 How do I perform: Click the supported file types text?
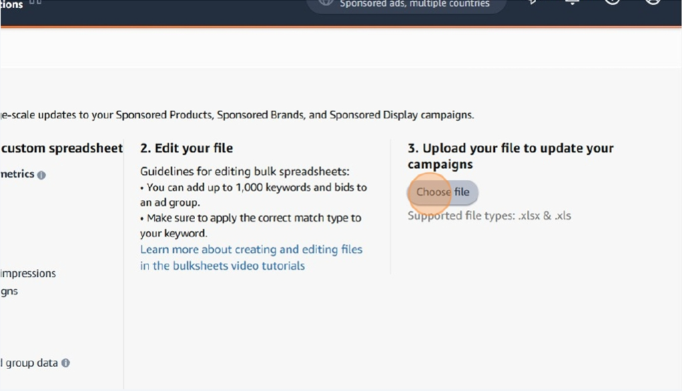[491, 215]
